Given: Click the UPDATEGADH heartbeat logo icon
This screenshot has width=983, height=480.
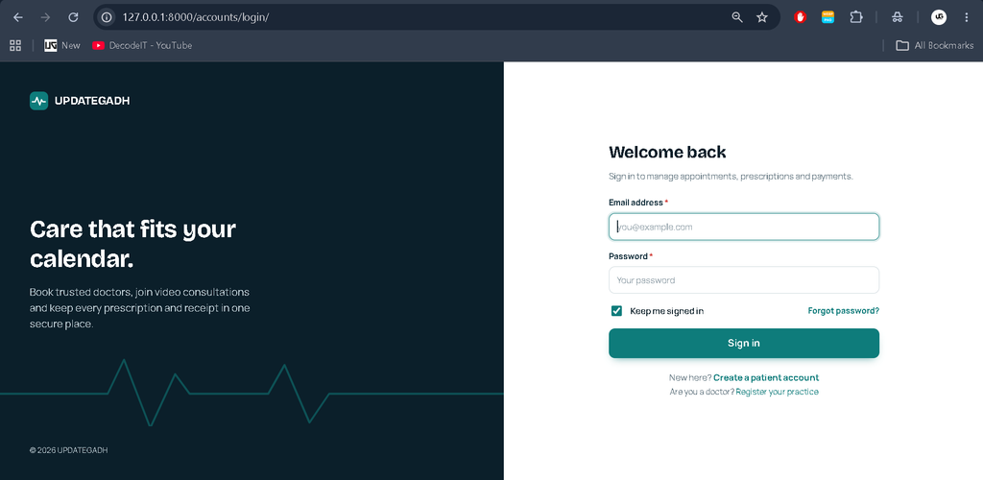Looking at the screenshot, I should click(38, 101).
